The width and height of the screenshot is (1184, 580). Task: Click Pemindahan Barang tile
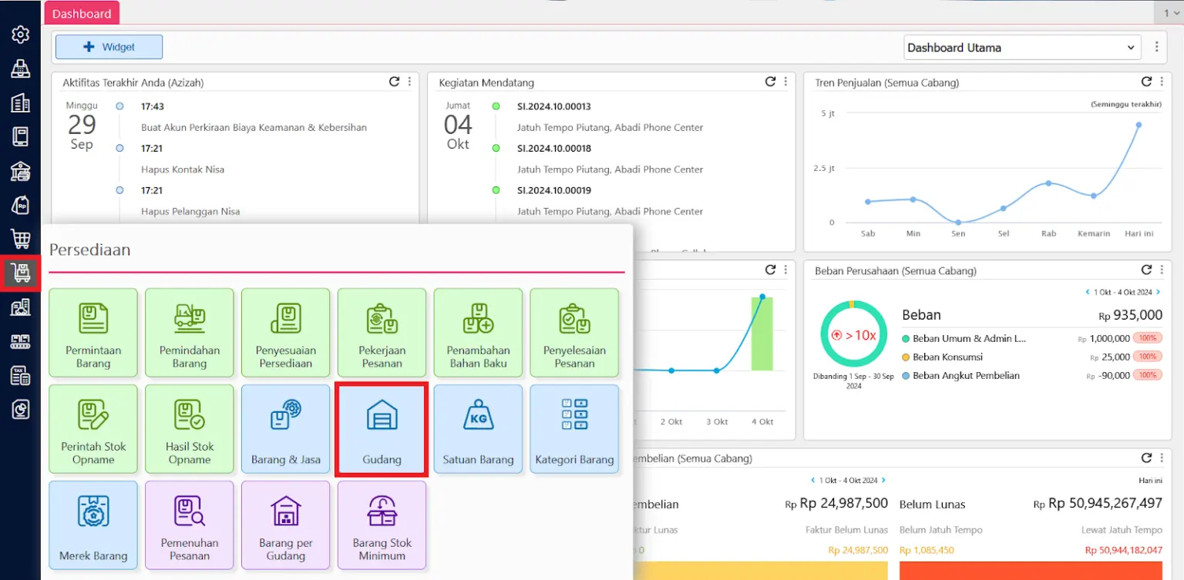[x=190, y=333]
